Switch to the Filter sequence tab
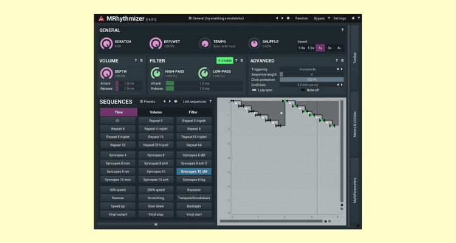Image resolution: width=456 pixels, height=243 pixels. (x=194, y=112)
